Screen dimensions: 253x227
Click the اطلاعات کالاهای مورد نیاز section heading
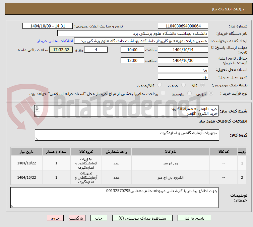(223, 121)
